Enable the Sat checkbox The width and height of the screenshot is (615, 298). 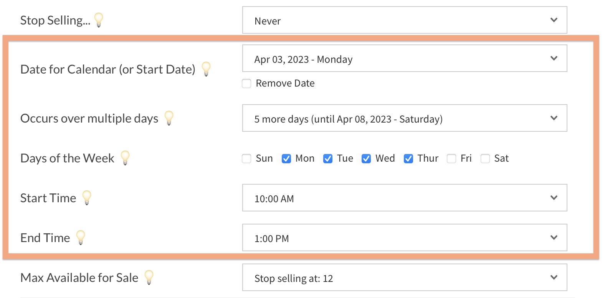pos(485,159)
